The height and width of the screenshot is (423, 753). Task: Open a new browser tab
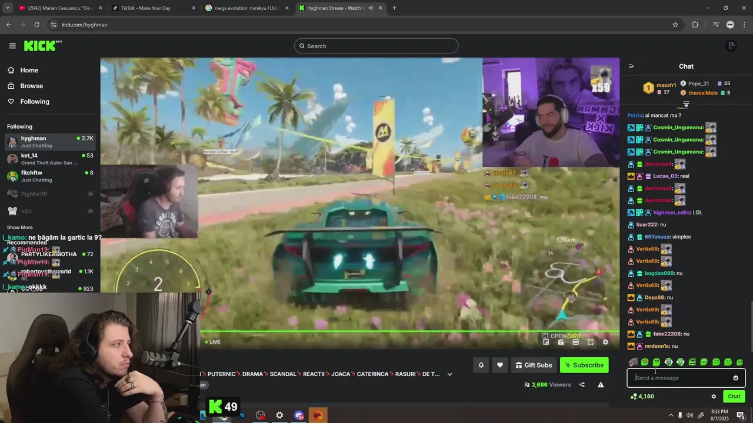[x=394, y=8]
